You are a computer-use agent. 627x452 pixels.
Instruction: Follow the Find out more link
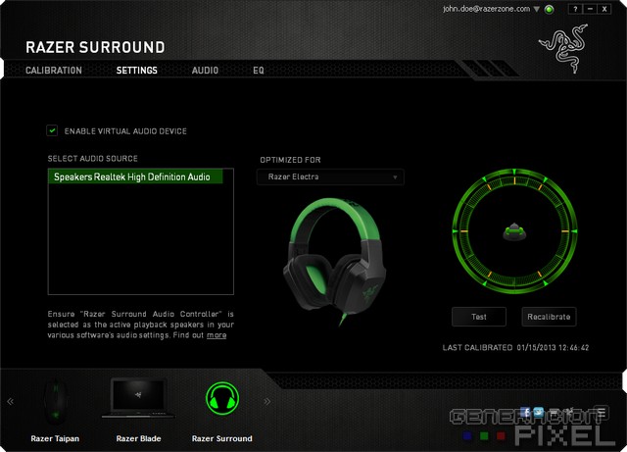[x=217, y=335]
